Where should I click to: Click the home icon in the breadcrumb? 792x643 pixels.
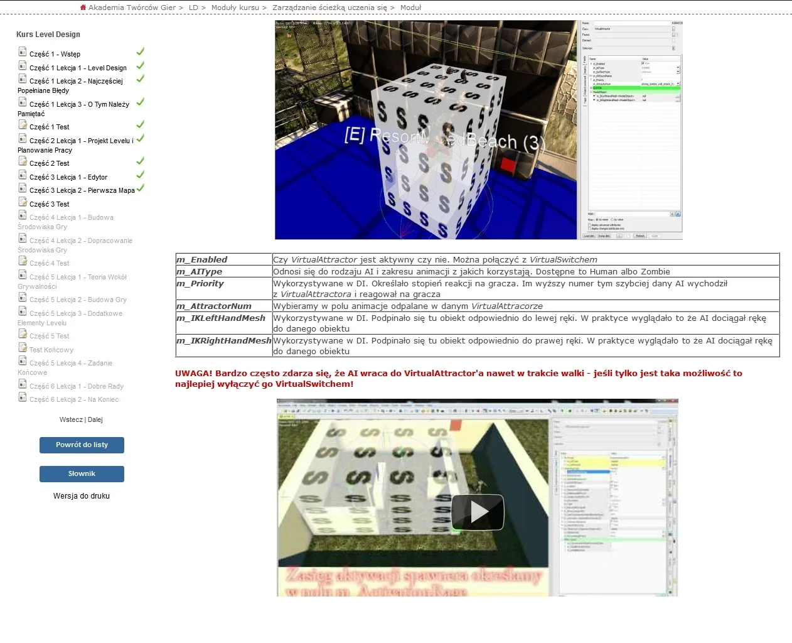[x=83, y=8]
